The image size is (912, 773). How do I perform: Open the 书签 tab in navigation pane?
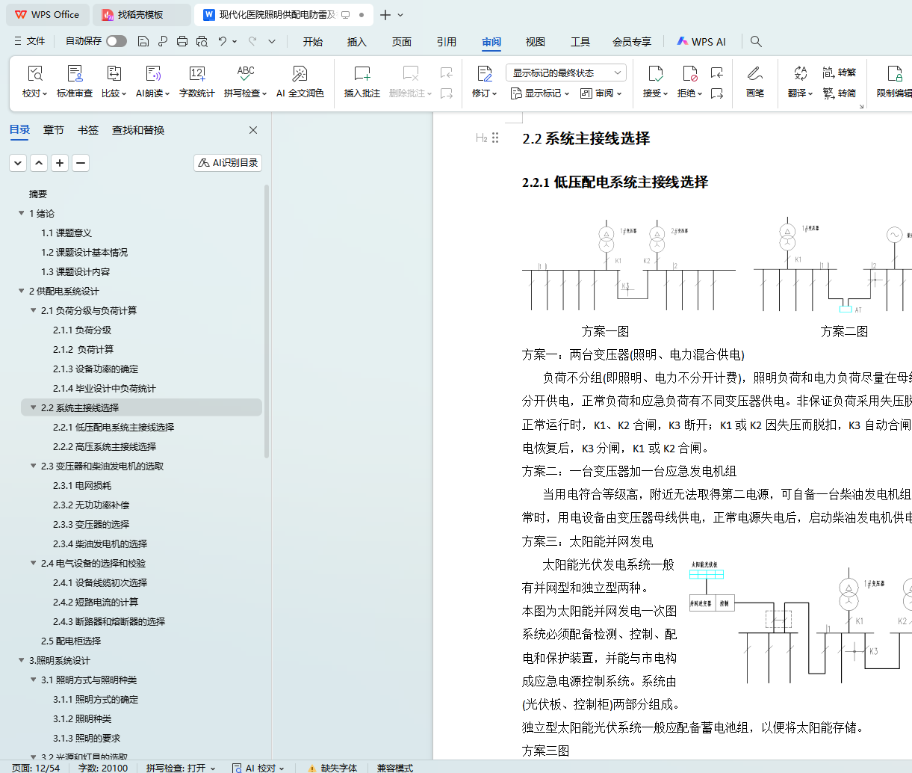tap(88, 130)
